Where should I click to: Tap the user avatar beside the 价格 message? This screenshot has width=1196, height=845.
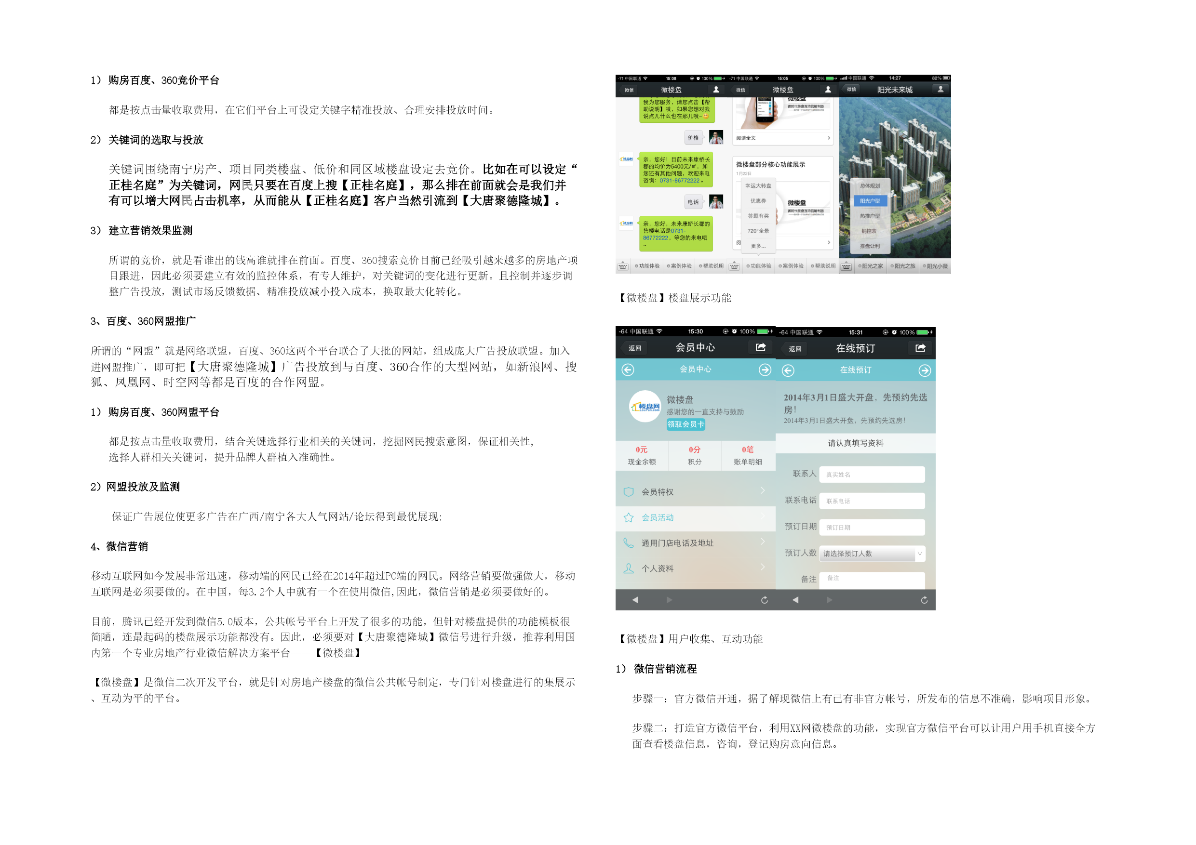point(716,137)
